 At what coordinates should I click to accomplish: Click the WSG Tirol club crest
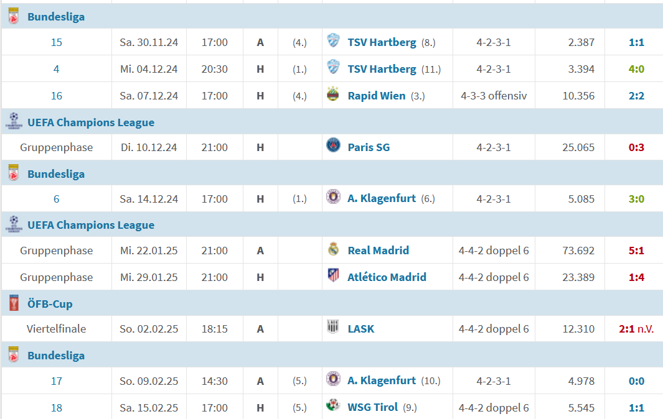[x=333, y=405]
